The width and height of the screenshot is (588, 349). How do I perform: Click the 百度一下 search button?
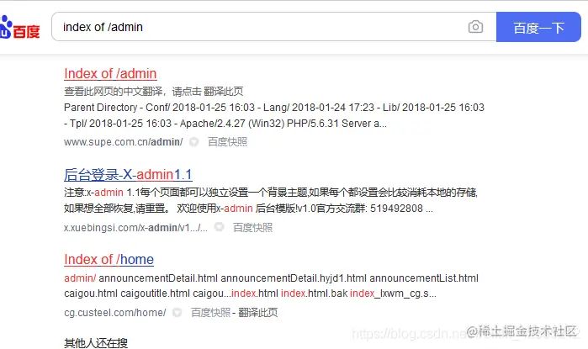pos(538,27)
